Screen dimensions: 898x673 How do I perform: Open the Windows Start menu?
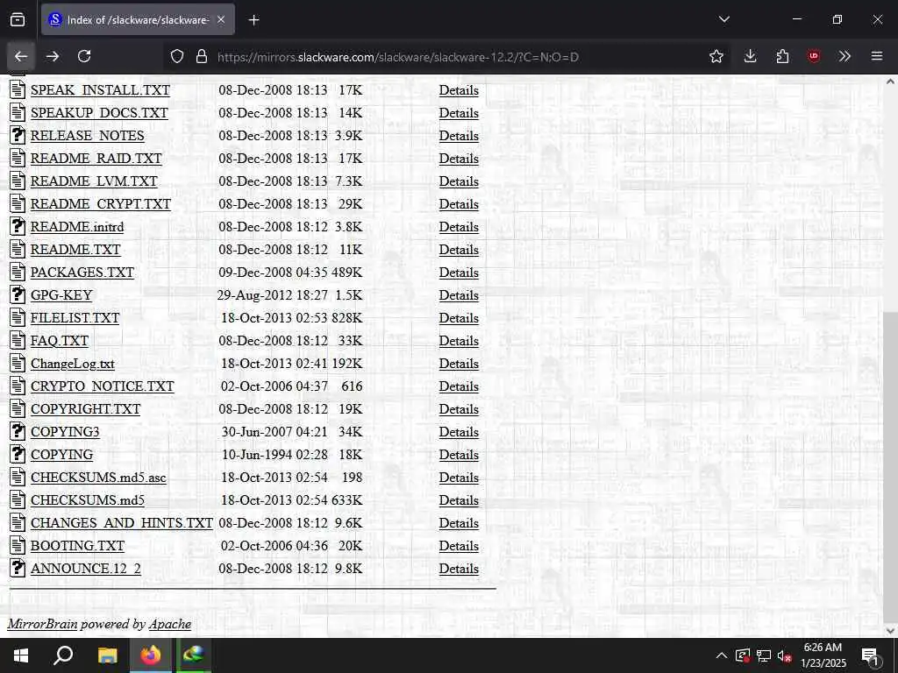[x=21, y=655]
